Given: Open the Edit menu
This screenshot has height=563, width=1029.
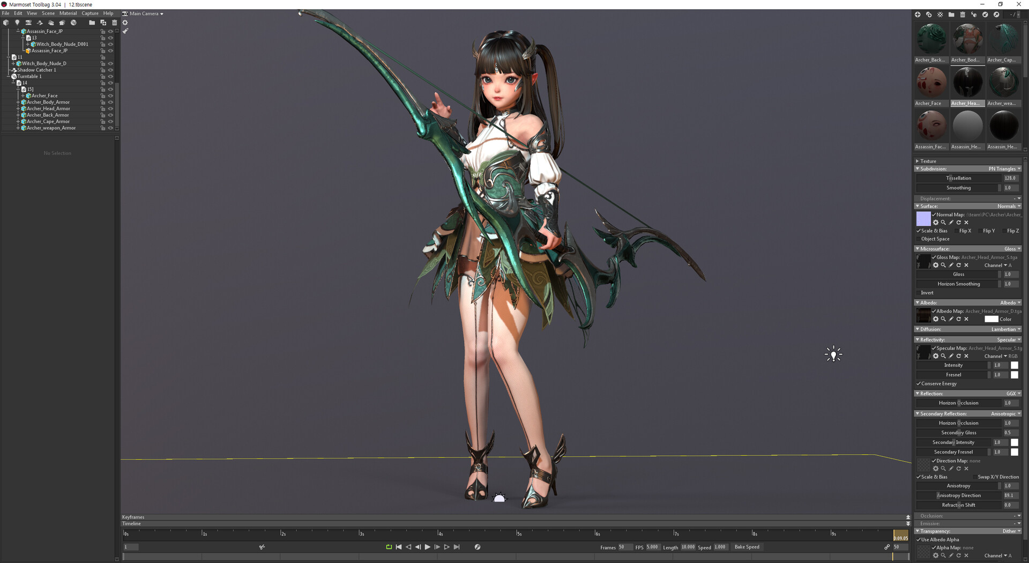Looking at the screenshot, I should pyautogui.click(x=18, y=13).
